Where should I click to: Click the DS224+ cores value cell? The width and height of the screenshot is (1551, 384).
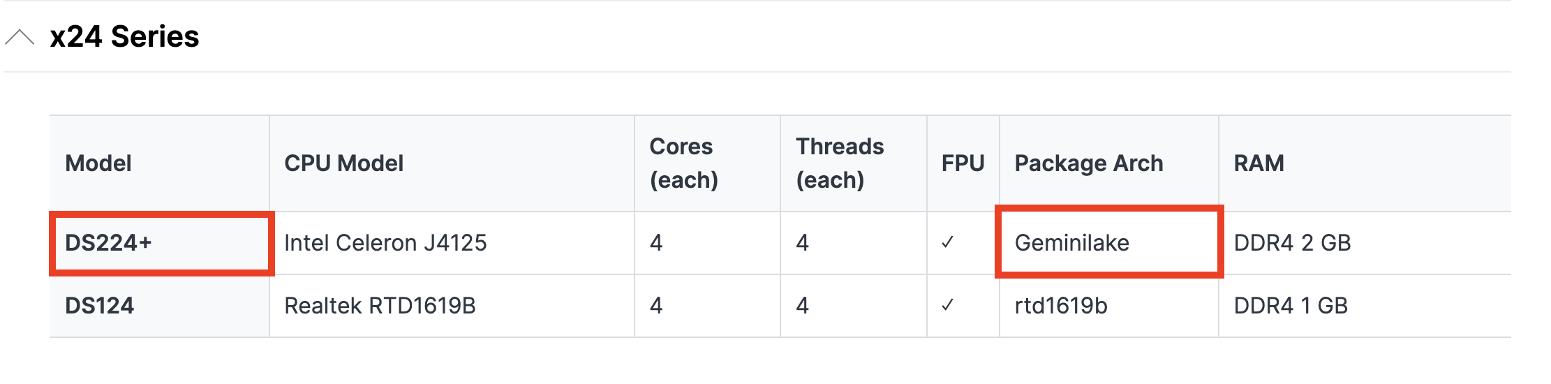click(x=656, y=243)
